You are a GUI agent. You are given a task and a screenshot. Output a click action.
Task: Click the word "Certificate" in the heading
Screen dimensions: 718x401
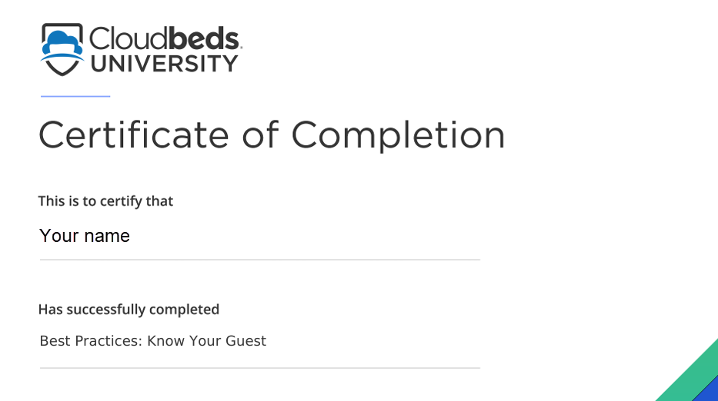(x=134, y=135)
